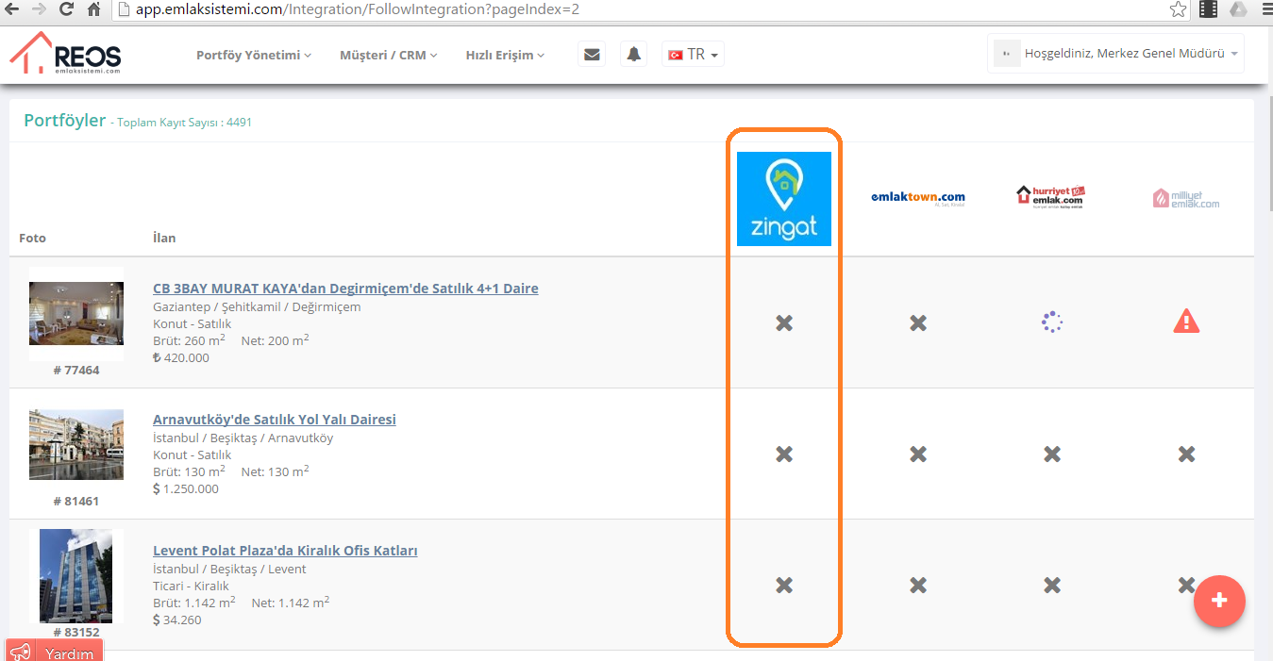Click the red warning triangle icon
The image size is (1273, 661).
point(1186,322)
